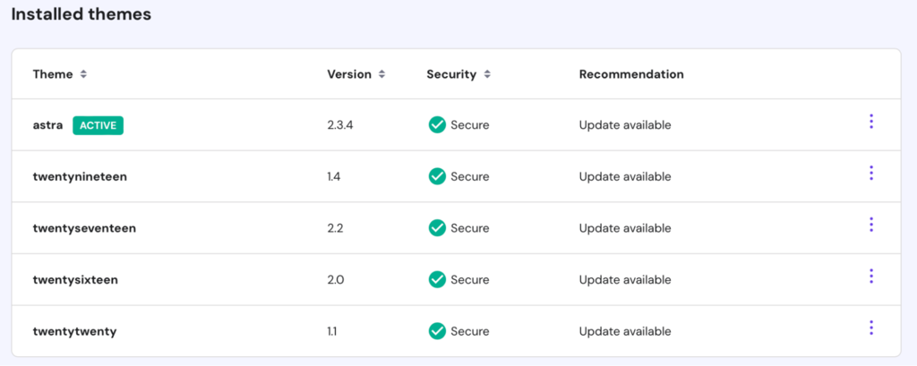Viewport: 917px width, 366px height.
Task: Click Update available for astra theme
Action: point(625,125)
